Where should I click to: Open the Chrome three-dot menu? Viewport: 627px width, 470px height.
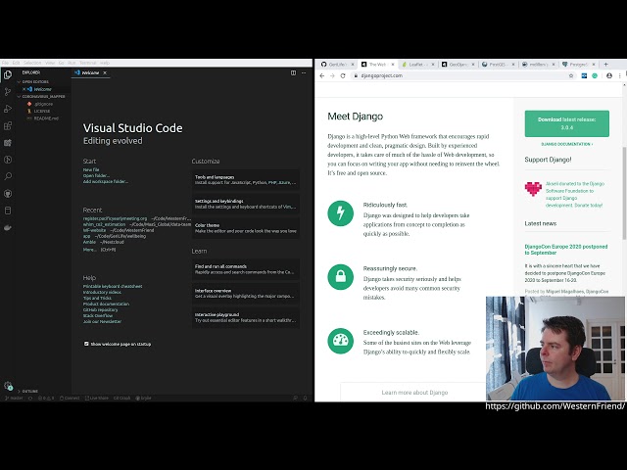click(x=620, y=75)
